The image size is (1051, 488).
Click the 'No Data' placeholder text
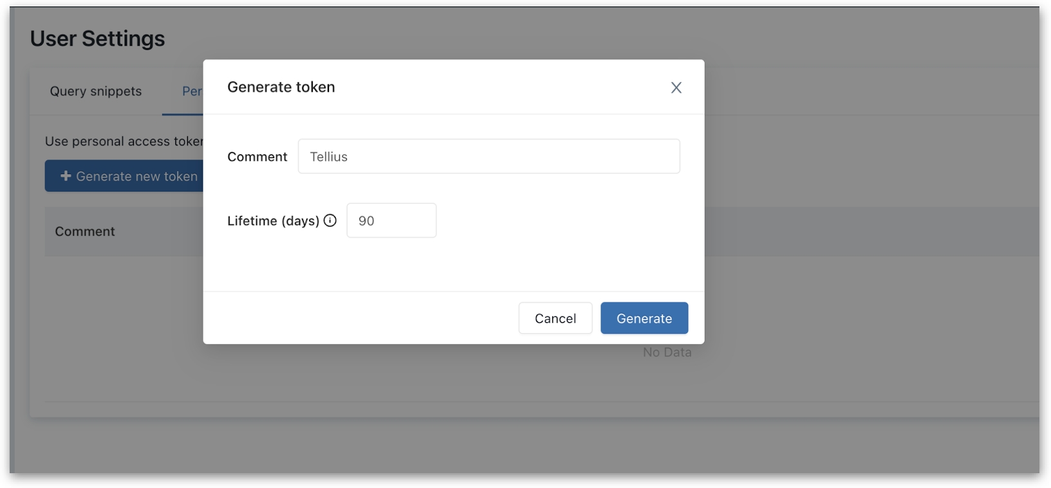click(667, 352)
